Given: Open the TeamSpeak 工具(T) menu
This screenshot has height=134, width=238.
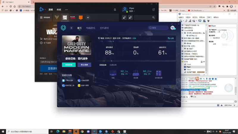Looking at the screenshot, I should 209,17.
